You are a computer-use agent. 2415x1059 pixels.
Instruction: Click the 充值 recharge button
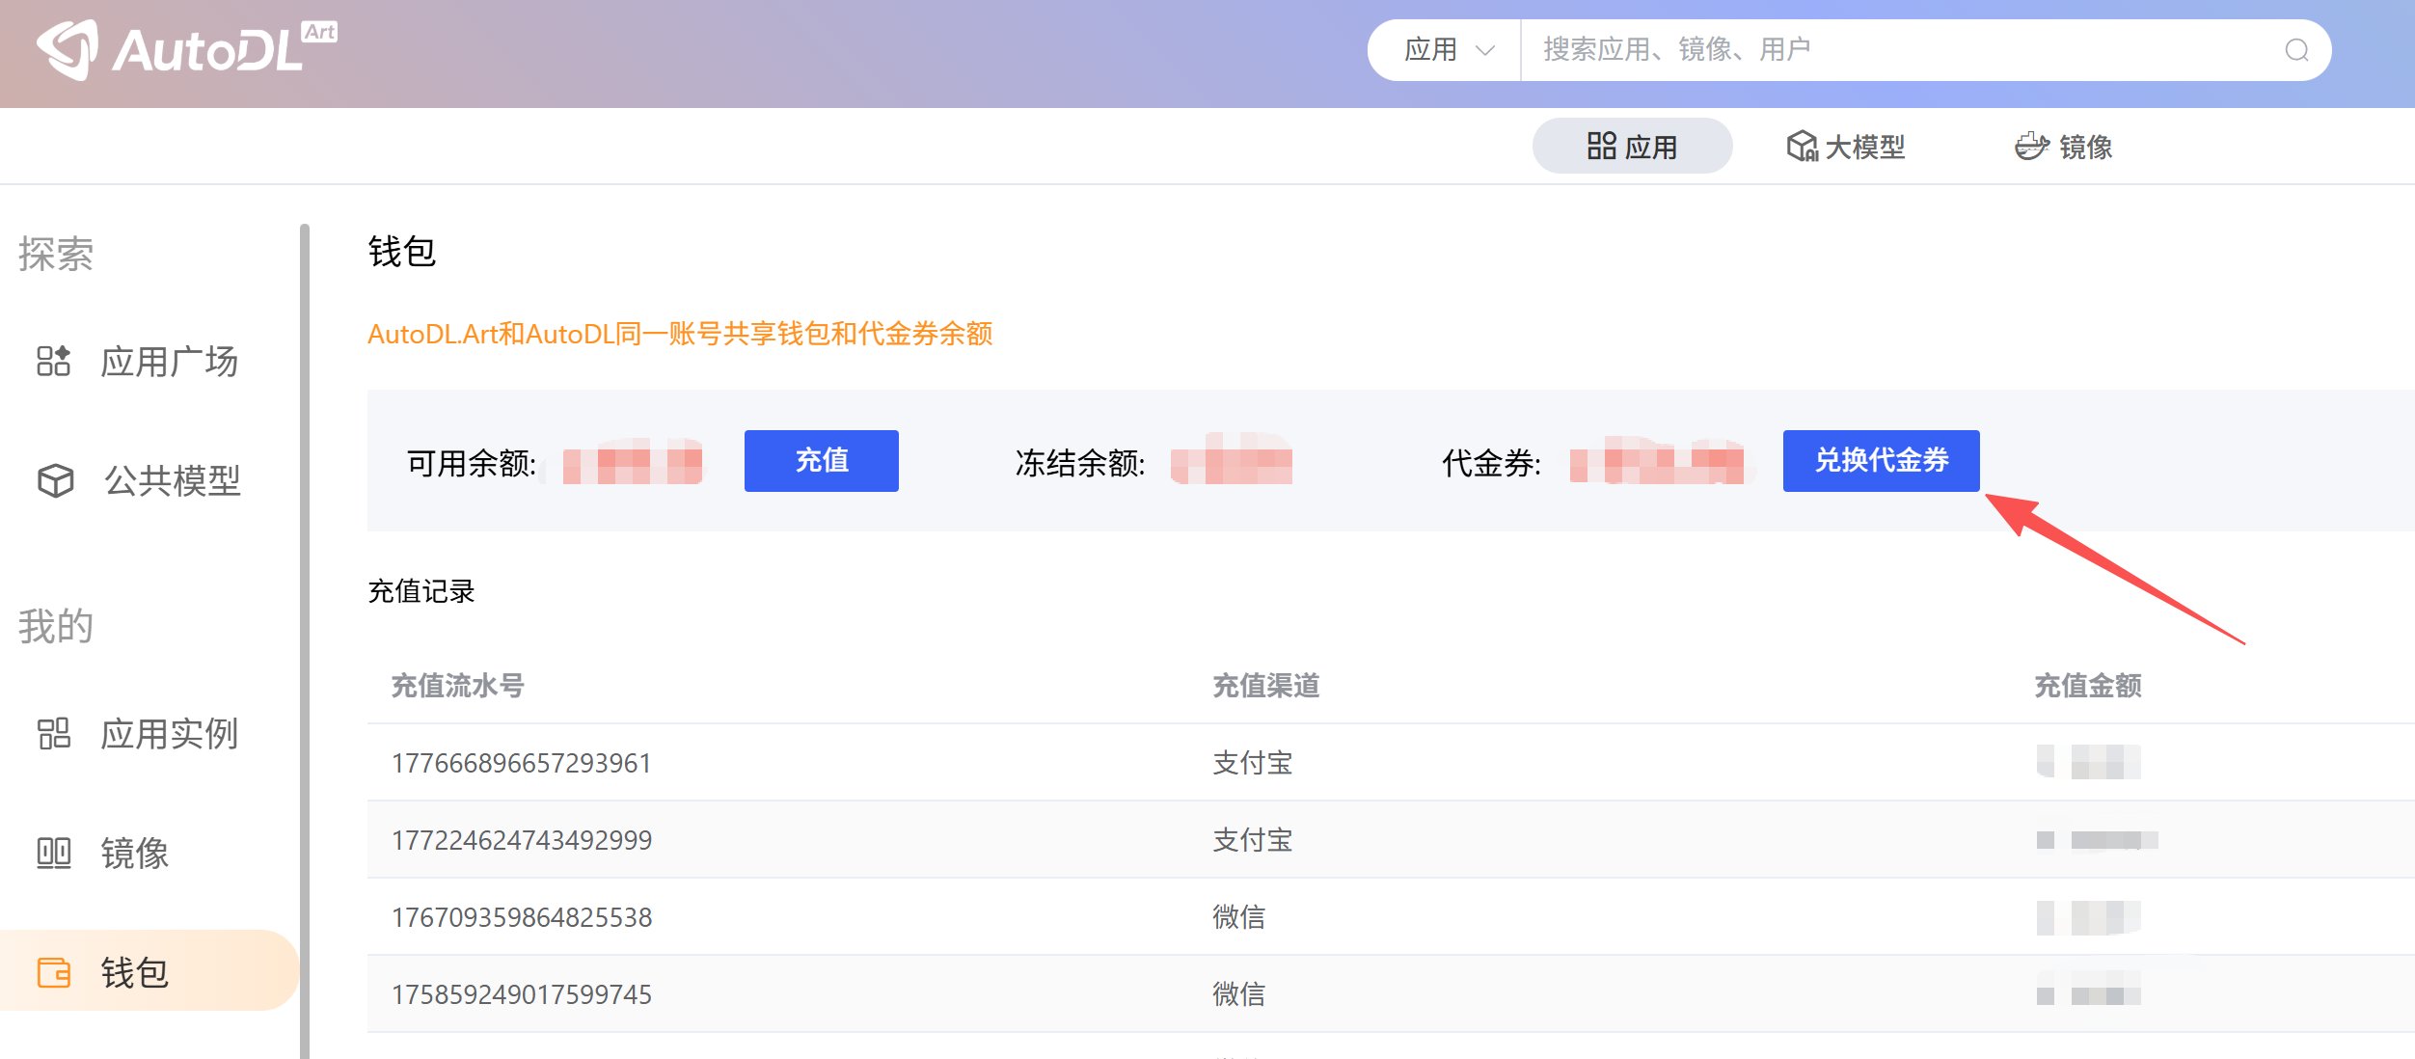pyautogui.click(x=822, y=461)
